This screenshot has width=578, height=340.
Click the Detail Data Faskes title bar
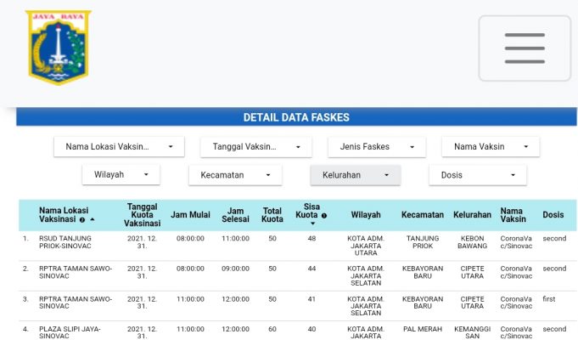pos(296,117)
